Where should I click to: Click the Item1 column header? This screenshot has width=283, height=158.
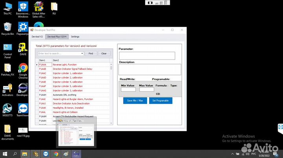coord(45,60)
